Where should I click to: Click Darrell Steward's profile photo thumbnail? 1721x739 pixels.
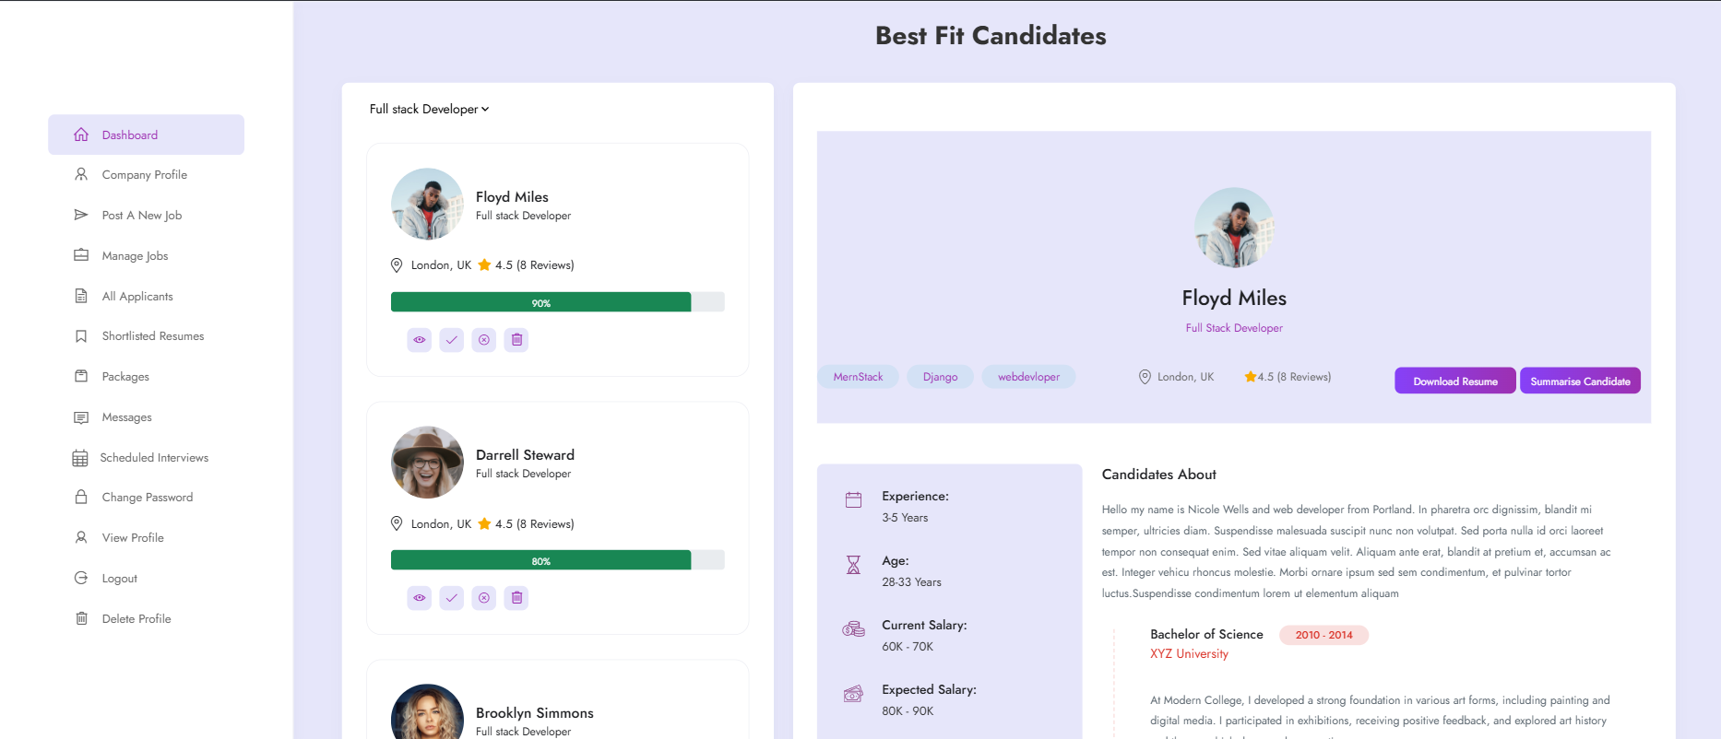(427, 463)
